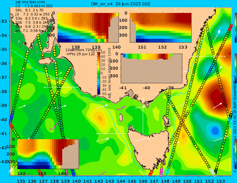237x183 pixels.
Task: Select the top "50" tick on the colour bar
Action: 103,53
